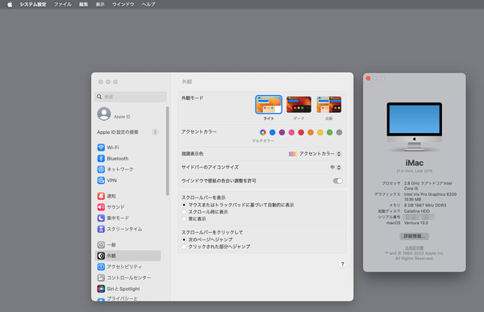
Task: Click the help question mark button
Action: coord(342,264)
